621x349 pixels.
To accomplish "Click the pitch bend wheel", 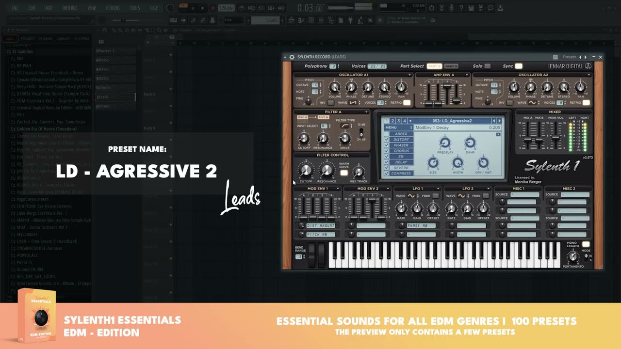I will click(x=312, y=255).
